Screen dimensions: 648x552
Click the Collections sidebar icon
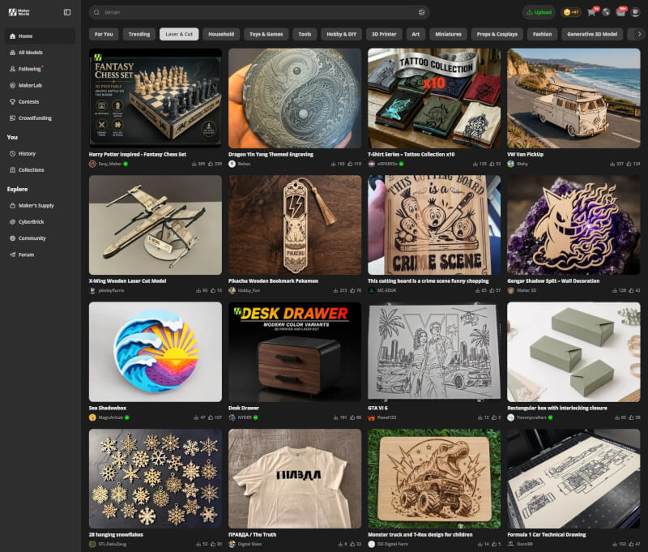12,170
